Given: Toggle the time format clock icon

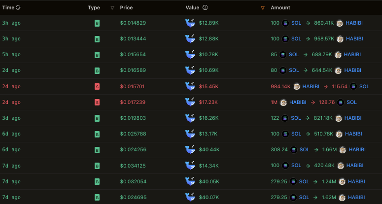Looking at the screenshot, I should (18, 7).
